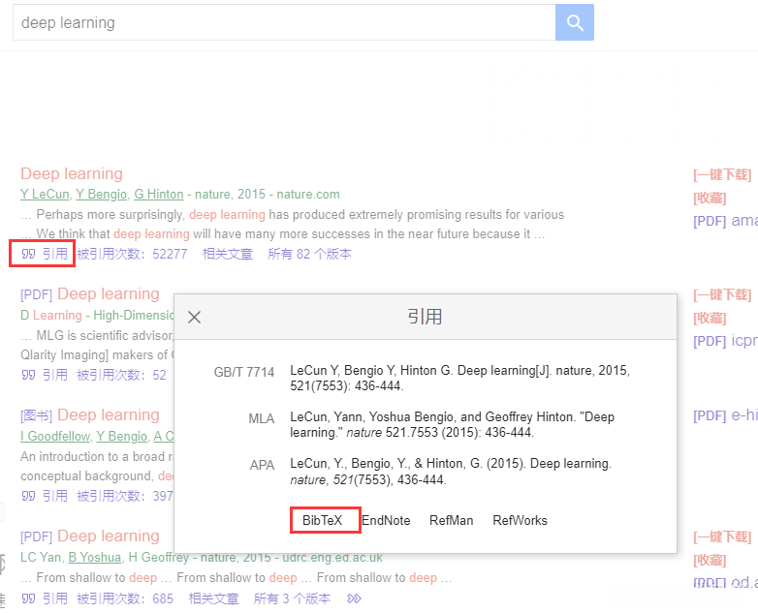This screenshot has width=758, height=613.
Task: Close the 引用 citation dialog
Action: coord(194,318)
